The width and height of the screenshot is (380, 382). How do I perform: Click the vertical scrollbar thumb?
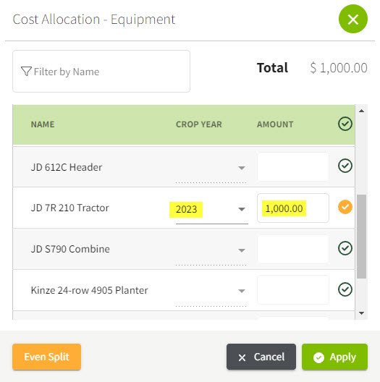361,237
